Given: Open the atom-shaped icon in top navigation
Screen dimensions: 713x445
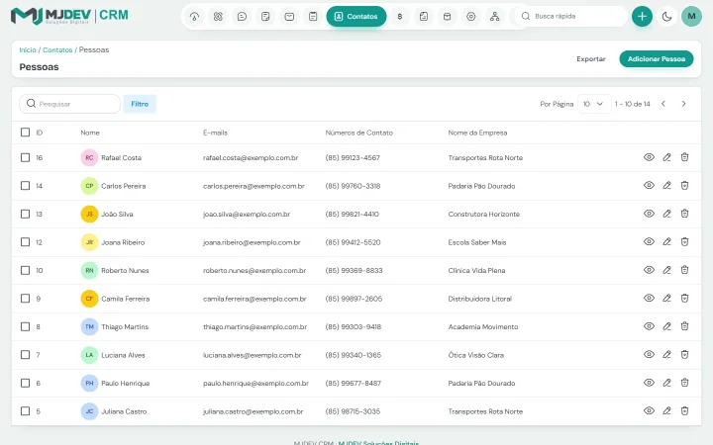Looking at the screenshot, I should tap(218, 17).
